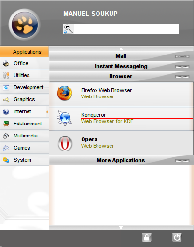Select the Applications tab
Image resolution: width=194 pixels, height=247 pixels.
click(25, 52)
